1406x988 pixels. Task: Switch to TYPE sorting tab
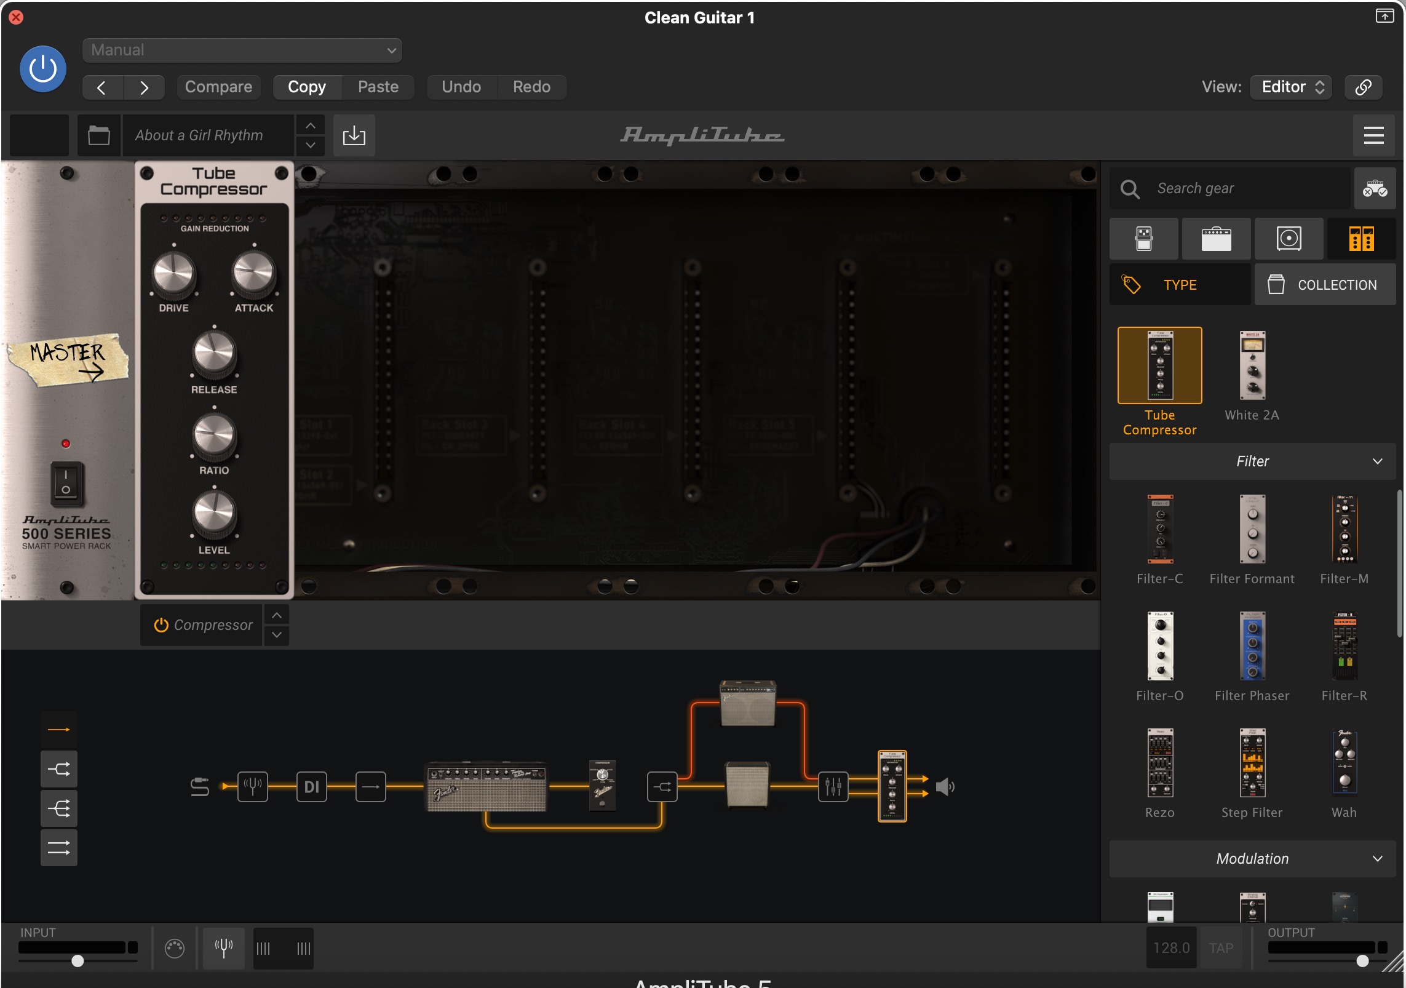(x=1180, y=285)
